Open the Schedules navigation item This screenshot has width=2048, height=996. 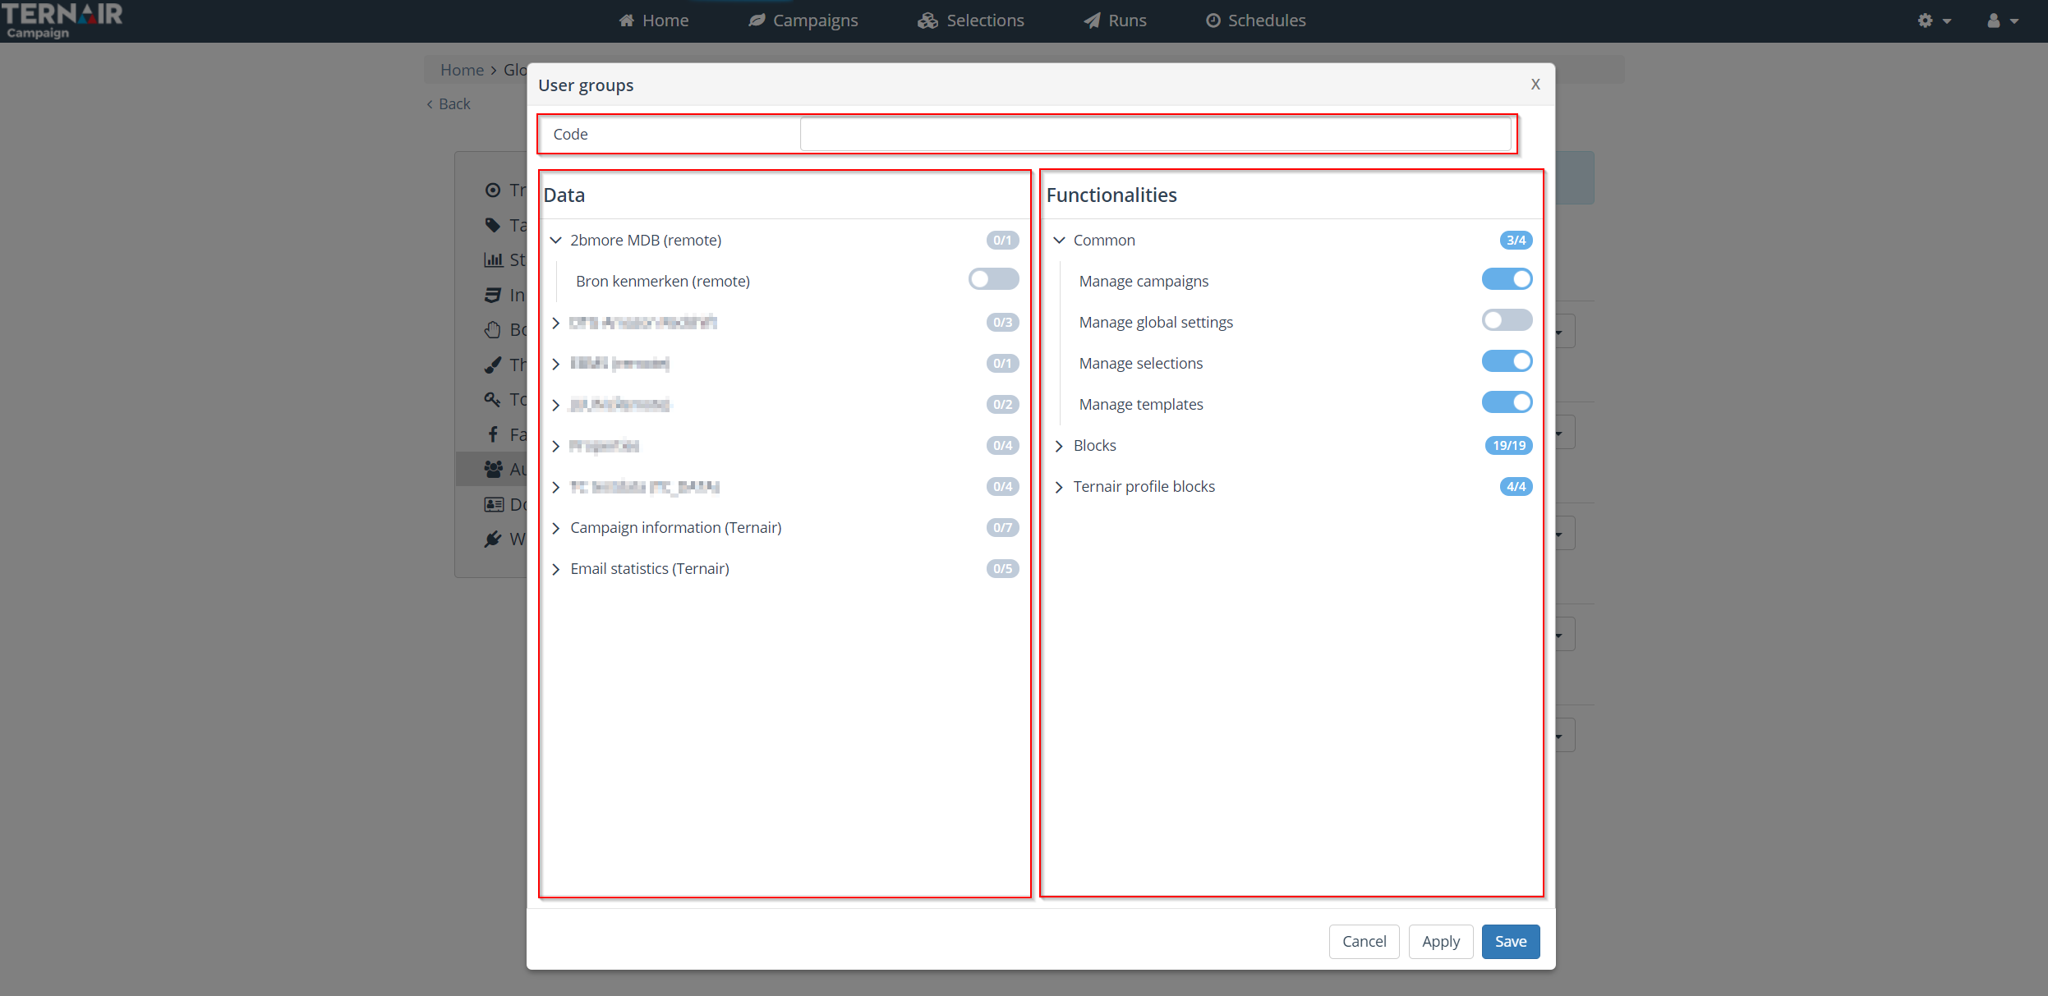click(x=1255, y=21)
